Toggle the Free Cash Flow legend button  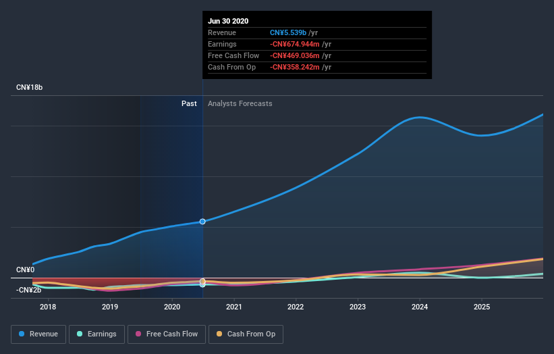pyautogui.click(x=167, y=334)
